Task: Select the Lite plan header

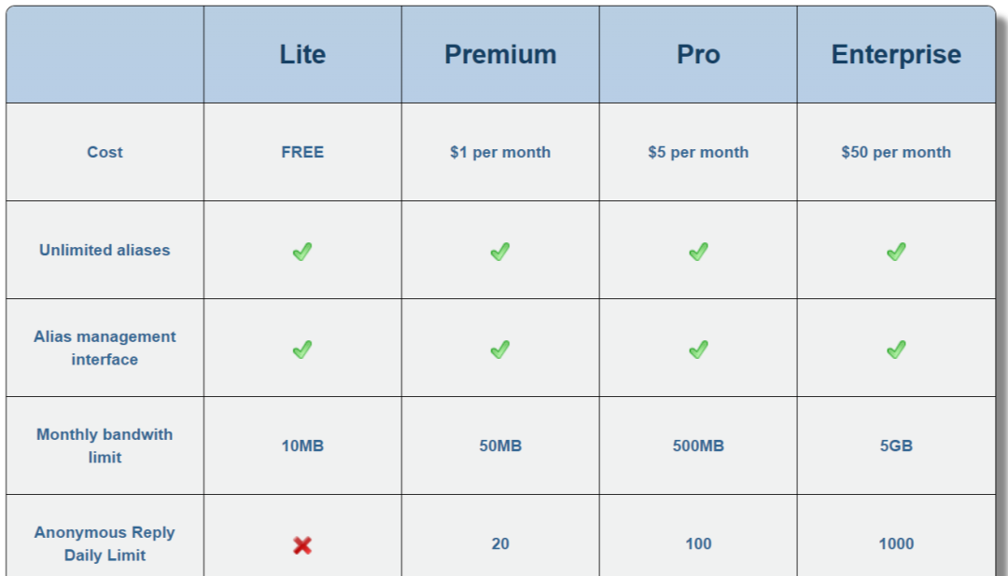Action: point(302,54)
